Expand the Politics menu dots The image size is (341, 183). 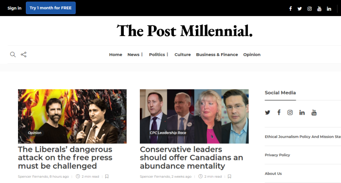tap(167, 55)
